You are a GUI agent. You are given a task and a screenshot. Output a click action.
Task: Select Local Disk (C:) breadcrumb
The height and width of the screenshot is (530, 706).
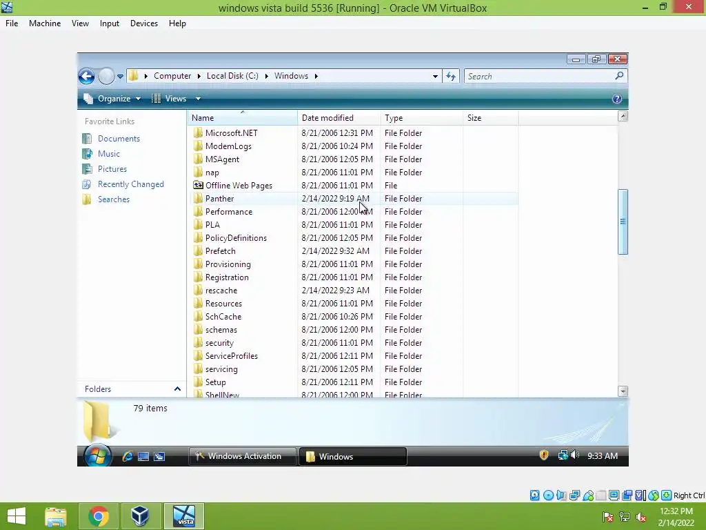232,76
